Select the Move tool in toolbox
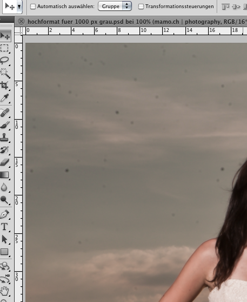Image resolution: width=247 pixels, height=302 pixels. [x=5, y=36]
